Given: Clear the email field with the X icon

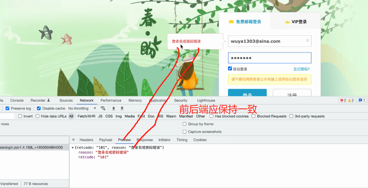Looking at the screenshot, I should click(x=307, y=41).
